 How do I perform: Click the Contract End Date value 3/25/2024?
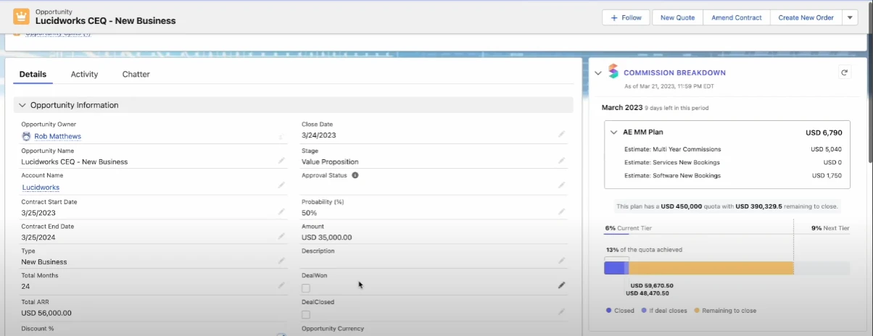(x=38, y=237)
